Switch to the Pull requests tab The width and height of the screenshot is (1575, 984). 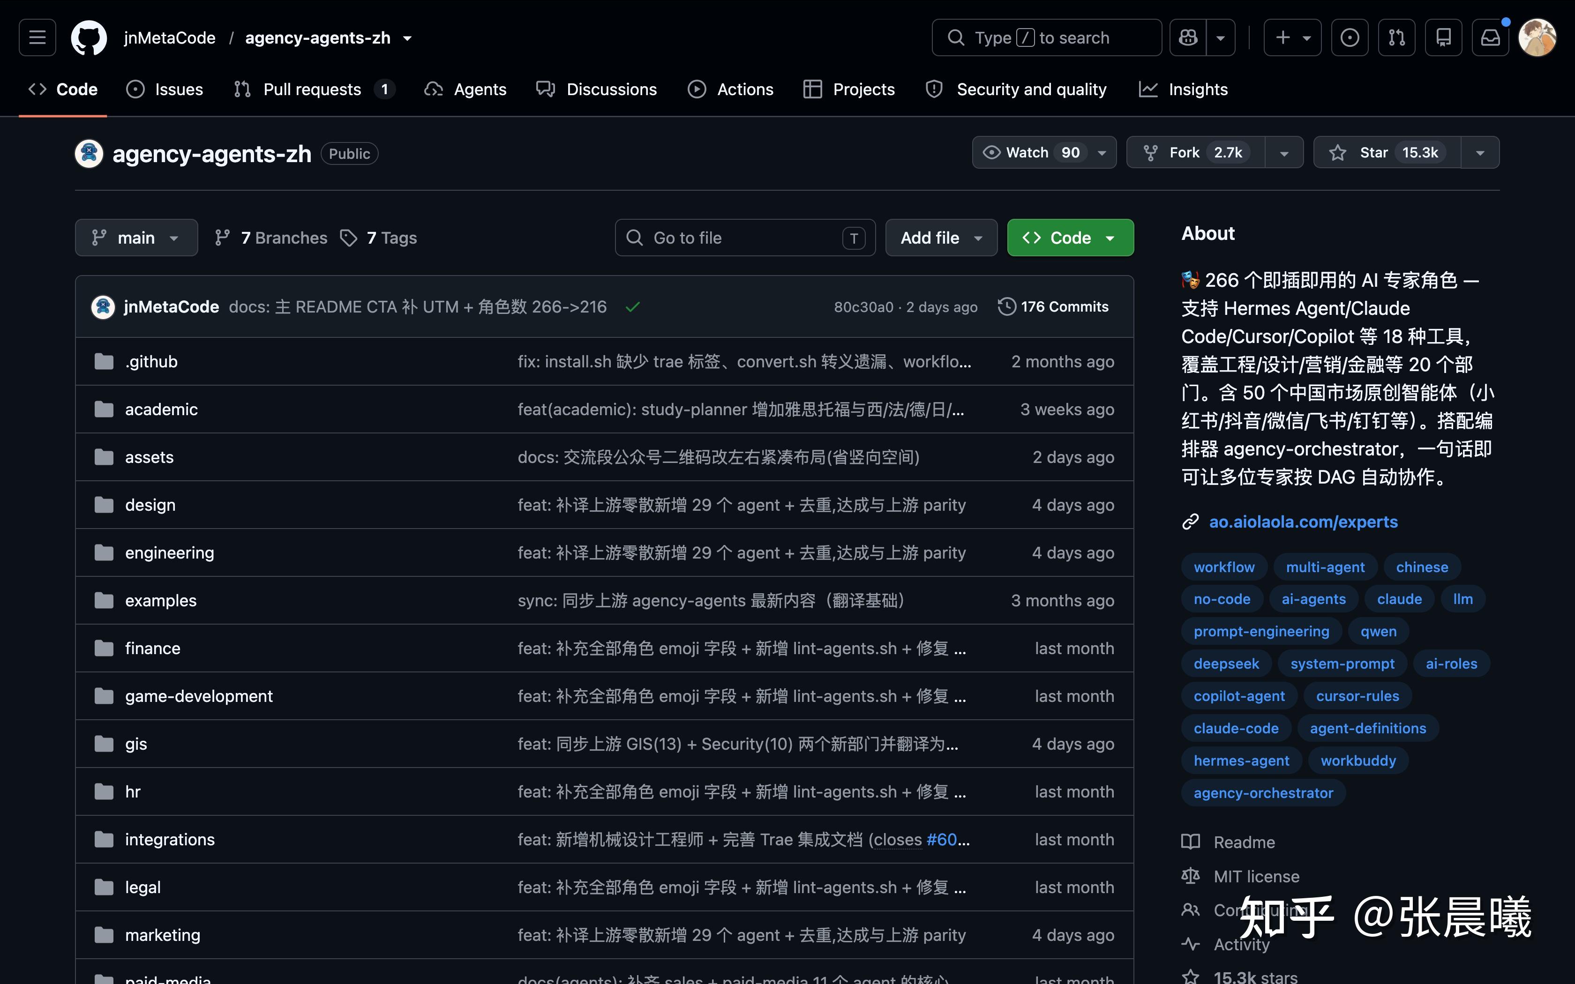tap(315, 89)
